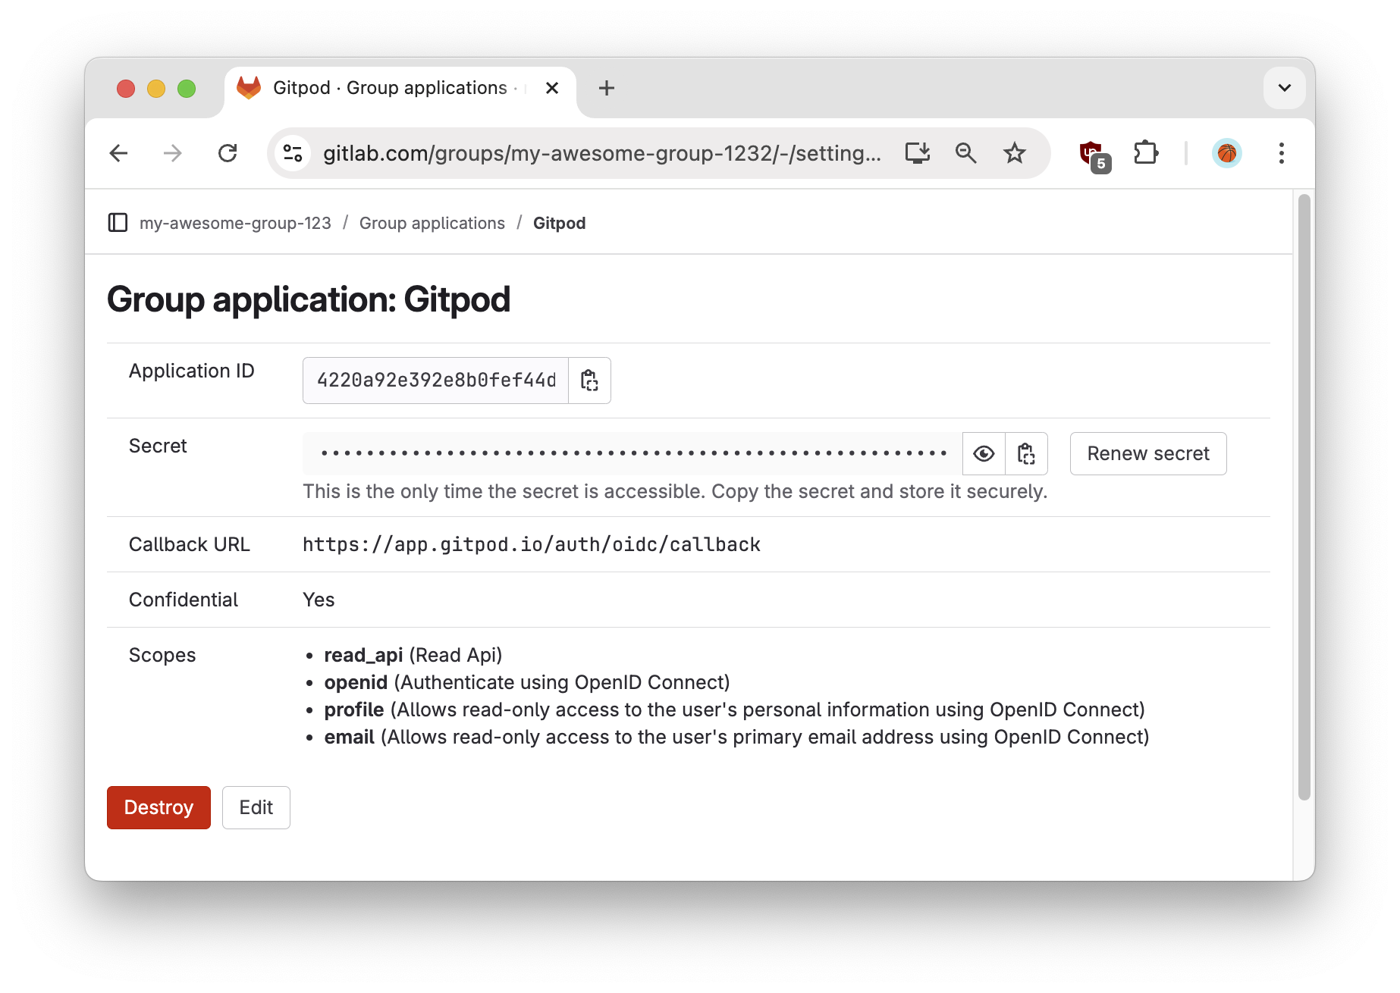Open the zoom magnifier icon
Image resolution: width=1400 pixels, height=993 pixels.
pyautogui.click(x=965, y=153)
